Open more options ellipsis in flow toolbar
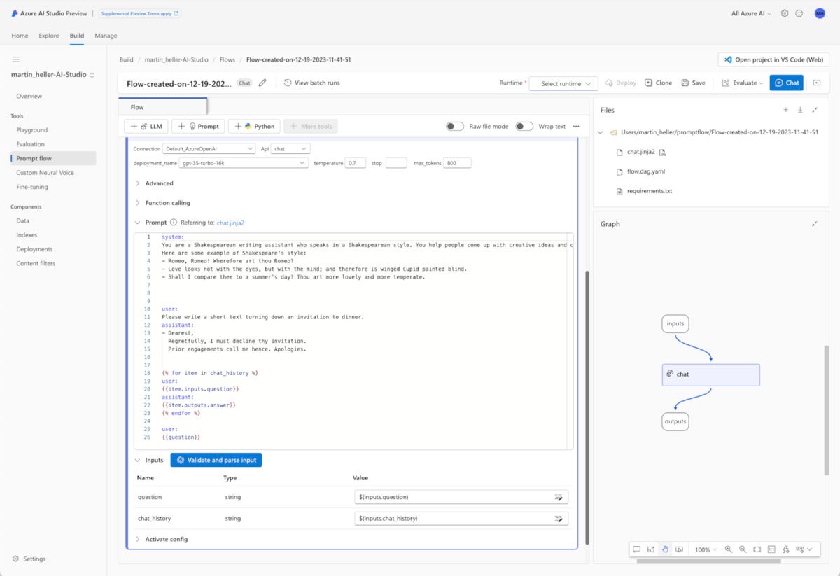Screen dimensions: 840x576 (576, 127)
